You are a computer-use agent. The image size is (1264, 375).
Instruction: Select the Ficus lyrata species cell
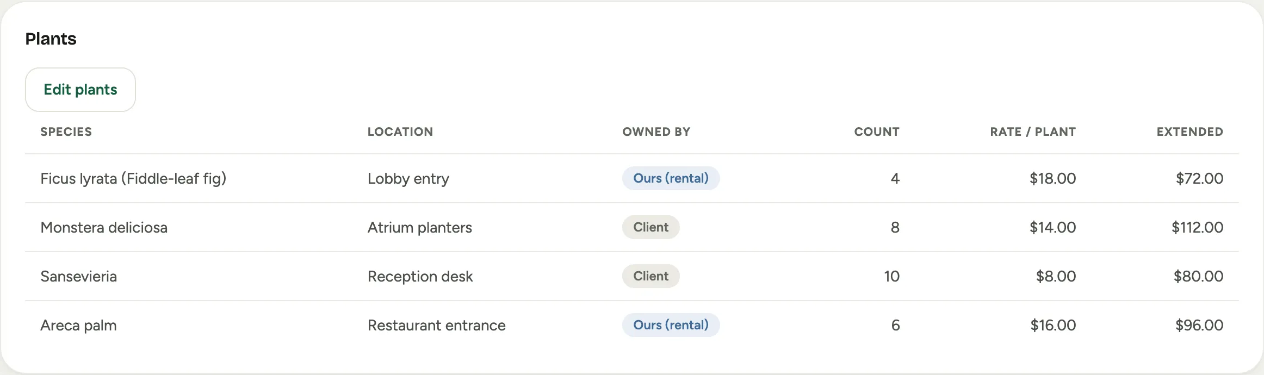(133, 178)
